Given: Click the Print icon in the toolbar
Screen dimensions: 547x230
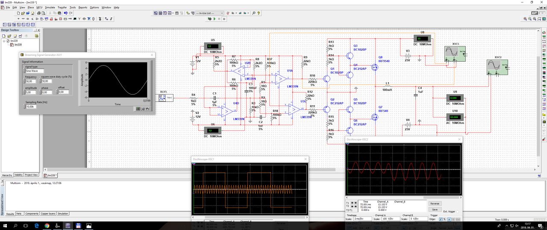Looking at the screenshot, I should coord(39,13).
